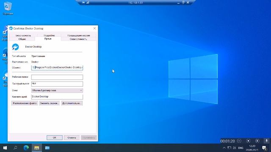The width and height of the screenshot is (271, 152).
Task: Click the Комментарий field with Docker Desktop
Action: click(x=57, y=97)
